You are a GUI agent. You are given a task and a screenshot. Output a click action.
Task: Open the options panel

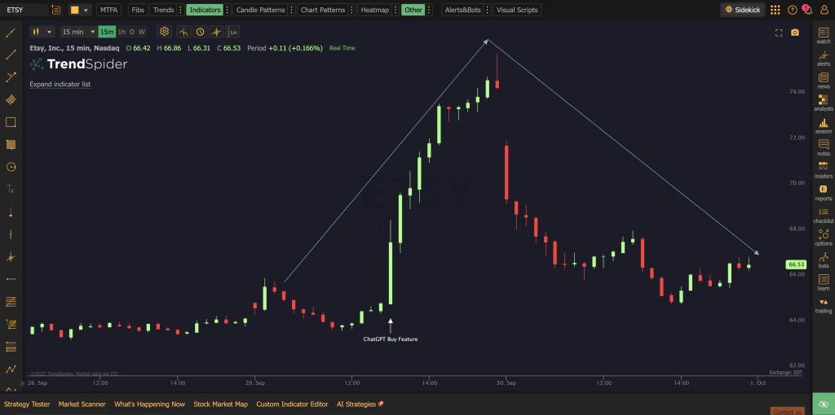coord(824,238)
